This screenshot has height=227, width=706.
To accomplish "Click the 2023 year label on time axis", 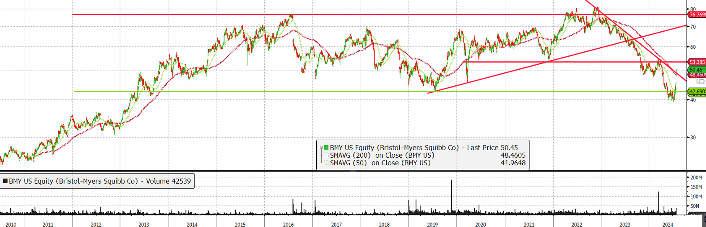I will point(625,224).
